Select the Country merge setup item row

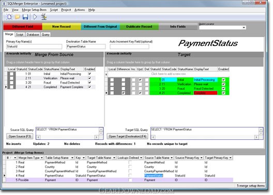pyautogui.click(x=119, y=167)
